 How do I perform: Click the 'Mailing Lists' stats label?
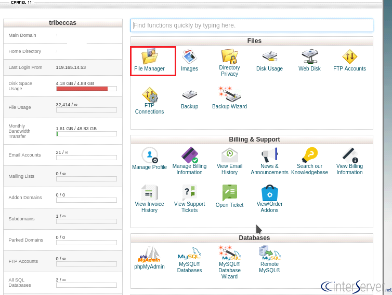tap(21, 176)
